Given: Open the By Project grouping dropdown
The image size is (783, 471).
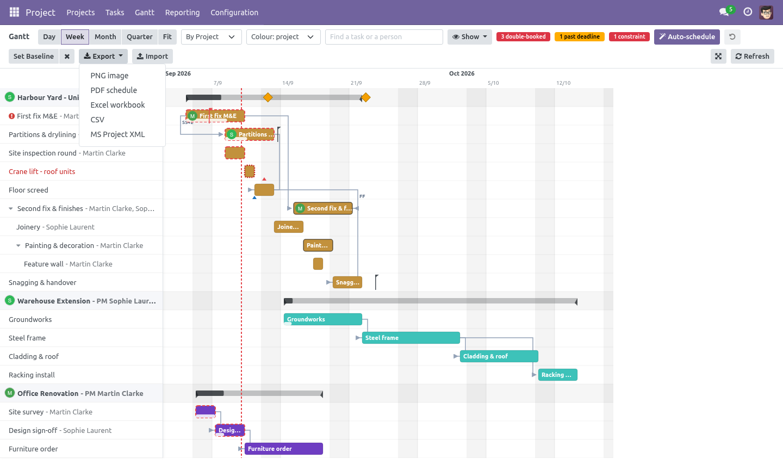Looking at the screenshot, I should click(x=212, y=37).
